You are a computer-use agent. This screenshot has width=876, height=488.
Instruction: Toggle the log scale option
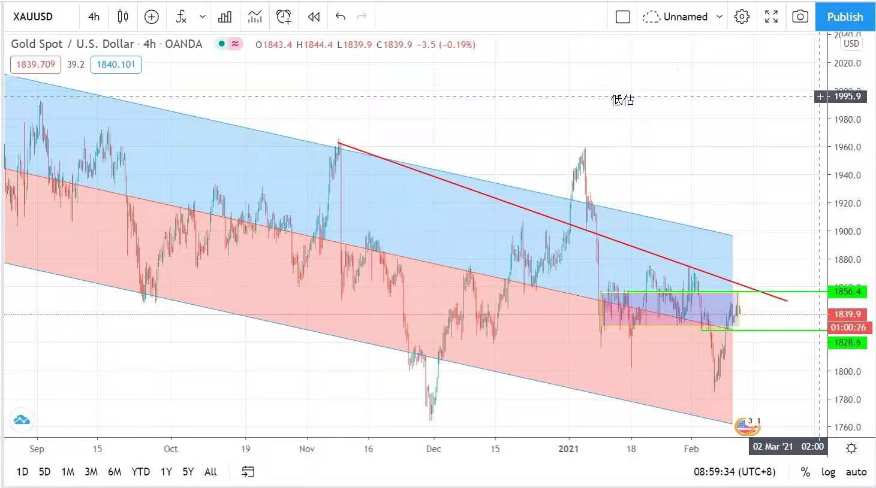click(x=828, y=472)
